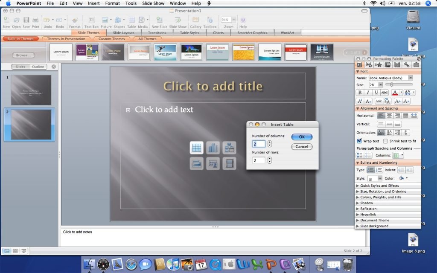Cancel the Insert Table dialog
This screenshot has height=273, width=437.
(301, 146)
